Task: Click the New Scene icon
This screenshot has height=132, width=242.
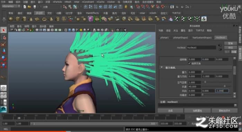Action: [x=25, y=7]
